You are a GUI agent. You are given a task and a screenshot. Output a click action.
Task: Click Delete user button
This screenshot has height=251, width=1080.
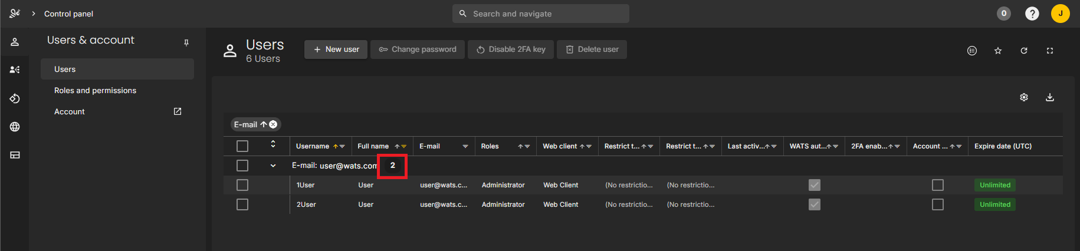592,49
